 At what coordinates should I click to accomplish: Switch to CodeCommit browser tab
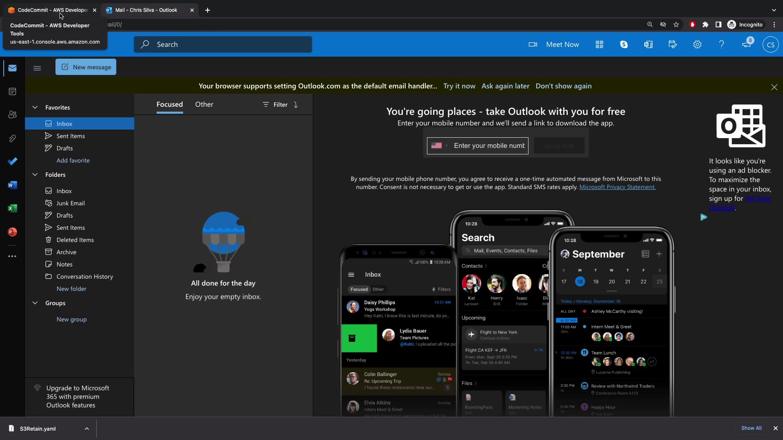(x=52, y=10)
